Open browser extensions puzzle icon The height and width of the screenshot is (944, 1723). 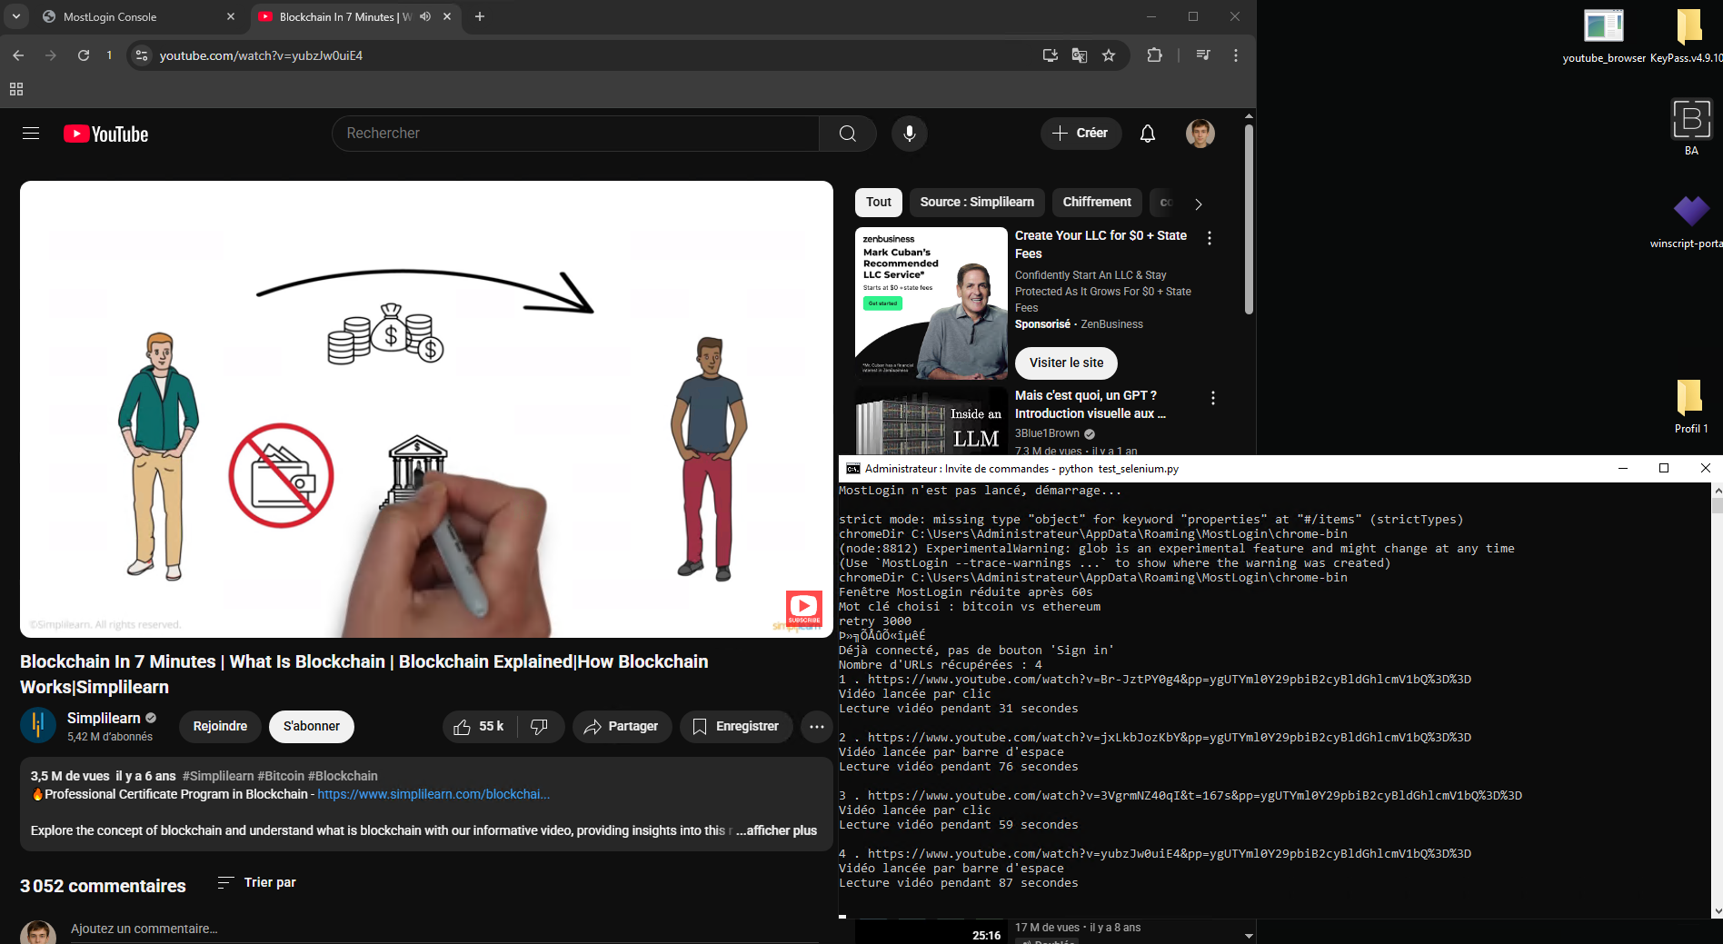click(x=1154, y=55)
